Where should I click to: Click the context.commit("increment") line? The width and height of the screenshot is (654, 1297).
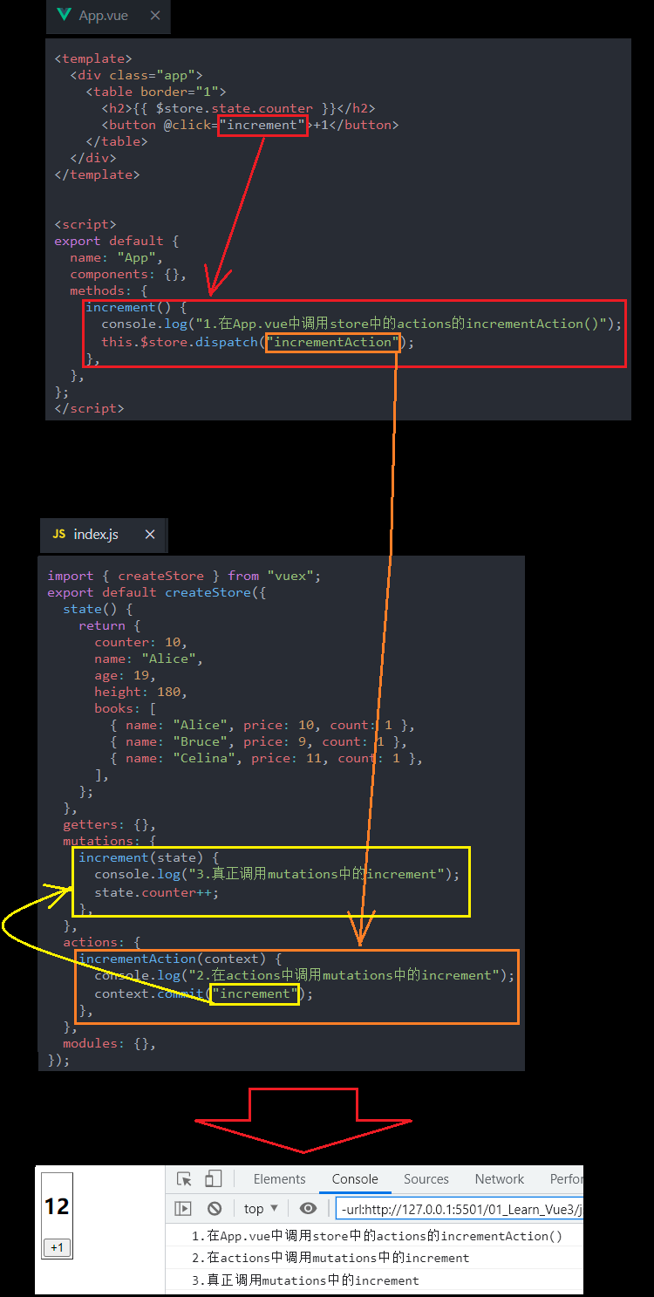(203, 993)
